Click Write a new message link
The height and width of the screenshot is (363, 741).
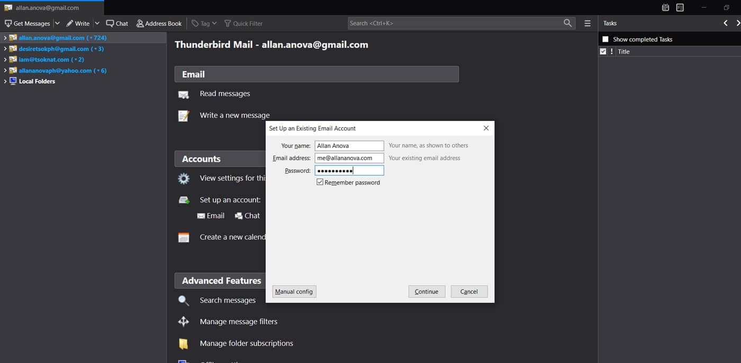click(234, 115)
